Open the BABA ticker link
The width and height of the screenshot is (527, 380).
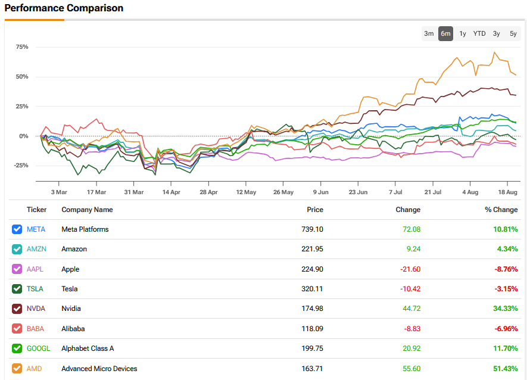tap(35, 329)
